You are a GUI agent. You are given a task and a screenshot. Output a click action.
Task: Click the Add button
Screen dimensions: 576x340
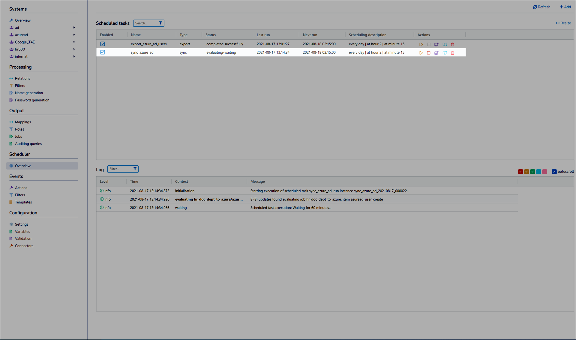[565, 7]
